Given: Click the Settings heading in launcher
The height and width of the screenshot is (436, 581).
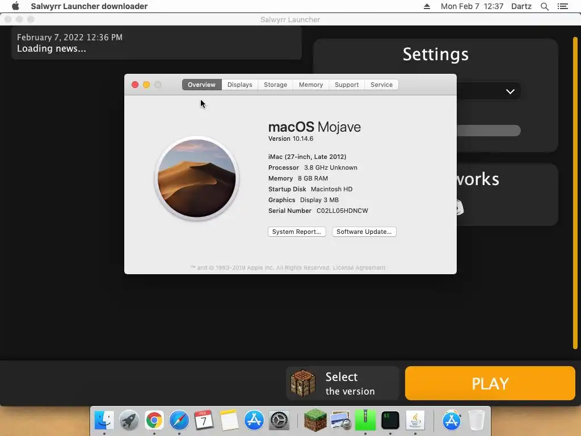Looking at the screenshot, I should tap(436, 54).
